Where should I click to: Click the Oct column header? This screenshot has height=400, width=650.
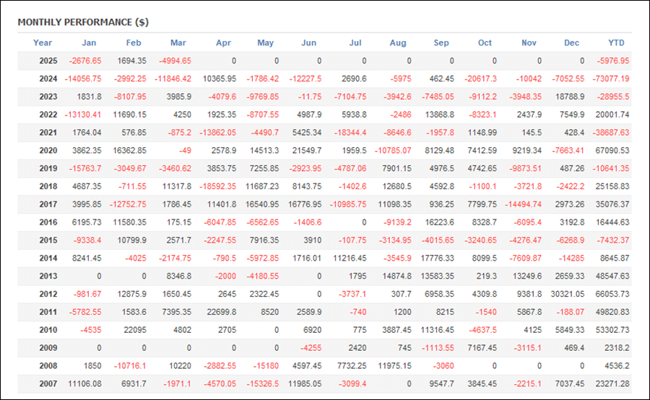pos(485,43)
